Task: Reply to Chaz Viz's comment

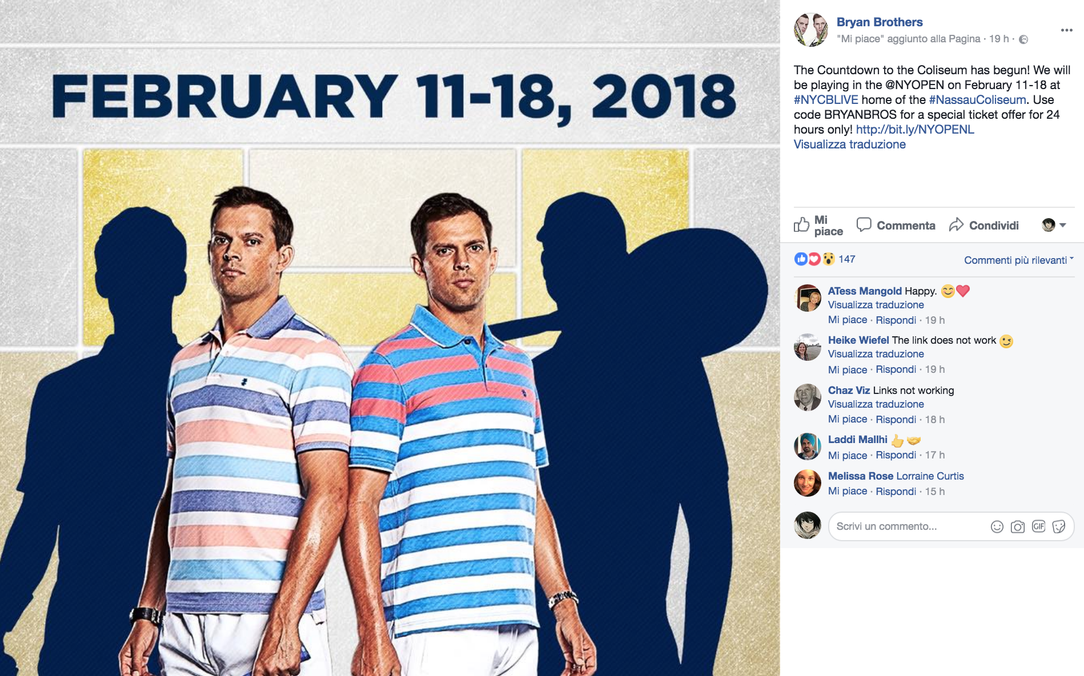Action: [896, 420]
